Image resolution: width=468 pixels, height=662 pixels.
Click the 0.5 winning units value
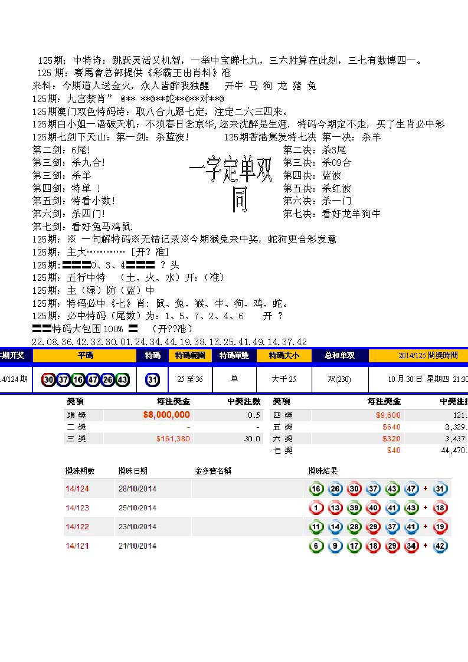tap(254, 415)
